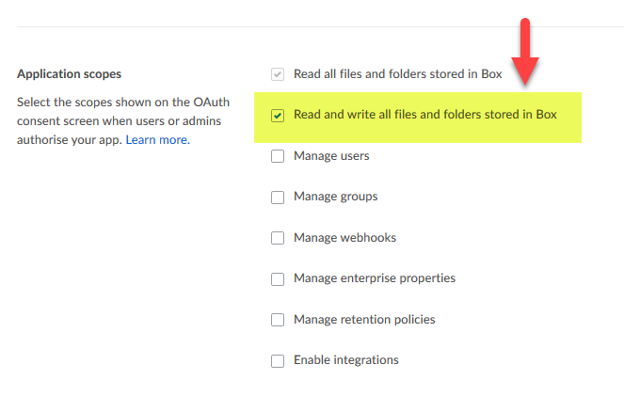This screenshot has width=624, height=396.
Task: Click the 'Read all files and folders' label text
Action: click(x=397, y=73)
